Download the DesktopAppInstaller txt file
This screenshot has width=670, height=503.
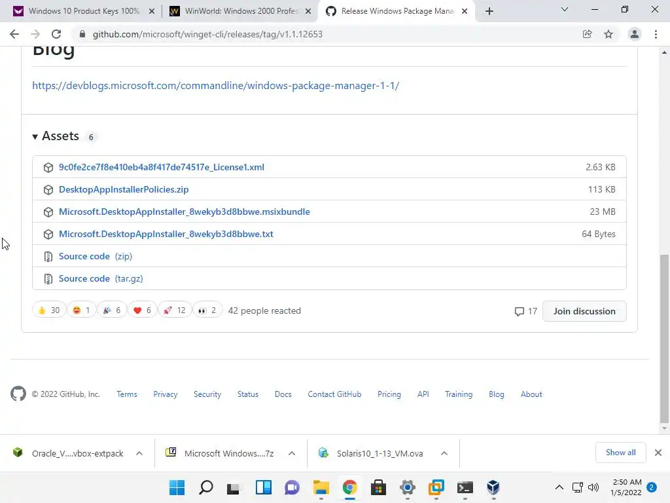click(x=166, y=234)
